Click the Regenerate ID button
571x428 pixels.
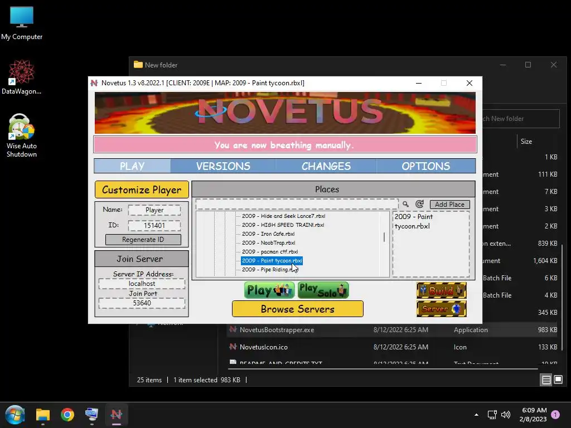[x=143, y=240]
